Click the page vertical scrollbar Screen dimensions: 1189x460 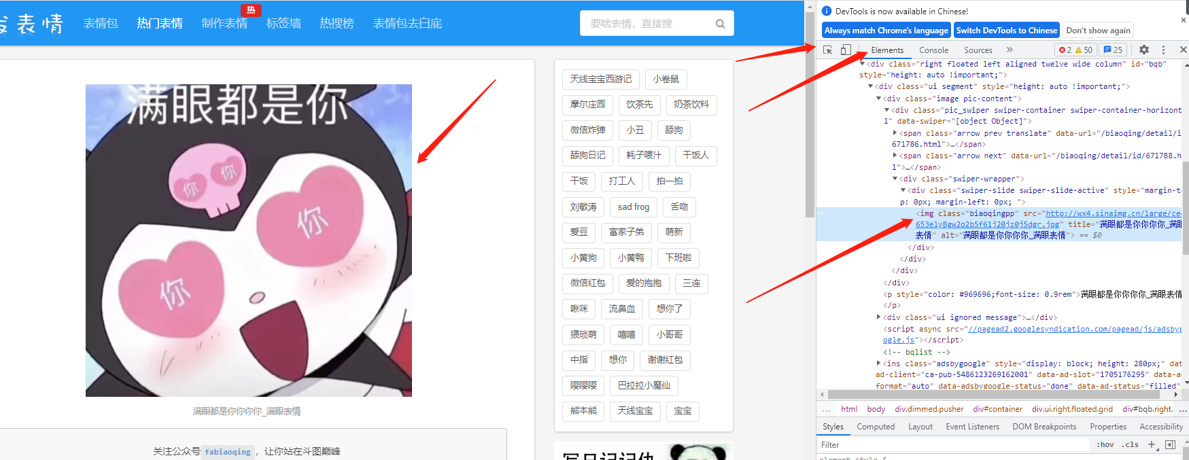tap(810, 116)
